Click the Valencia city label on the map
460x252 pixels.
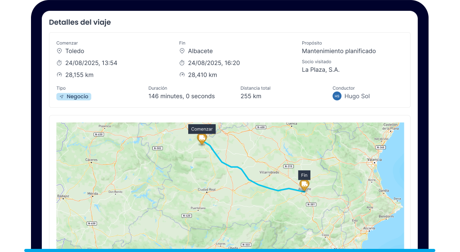point(374,160)
